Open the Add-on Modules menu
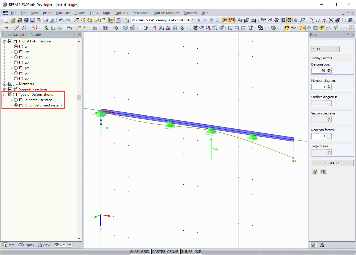This screenshot has height=255, width=356. (166, 13)
